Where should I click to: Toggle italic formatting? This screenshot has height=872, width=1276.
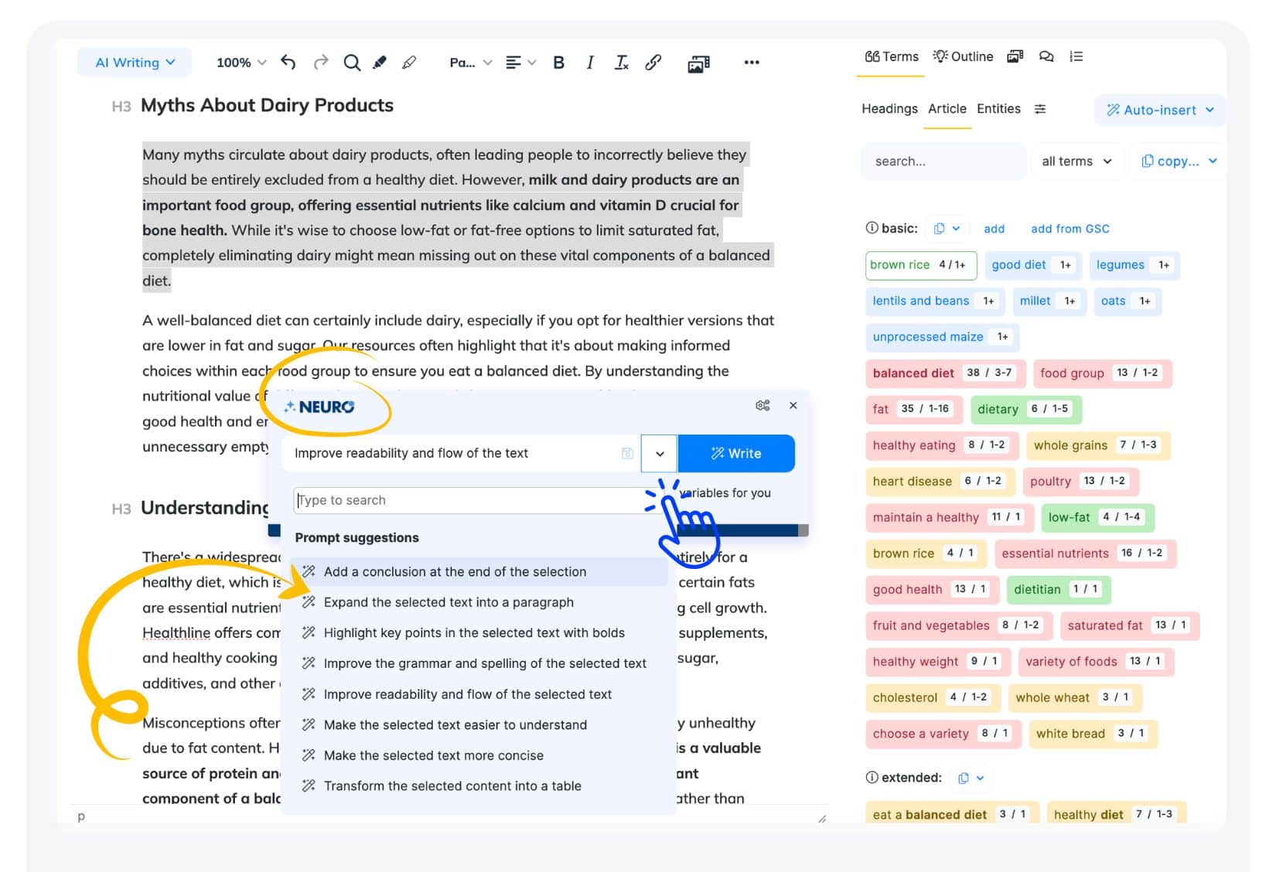tap(589, 63)
